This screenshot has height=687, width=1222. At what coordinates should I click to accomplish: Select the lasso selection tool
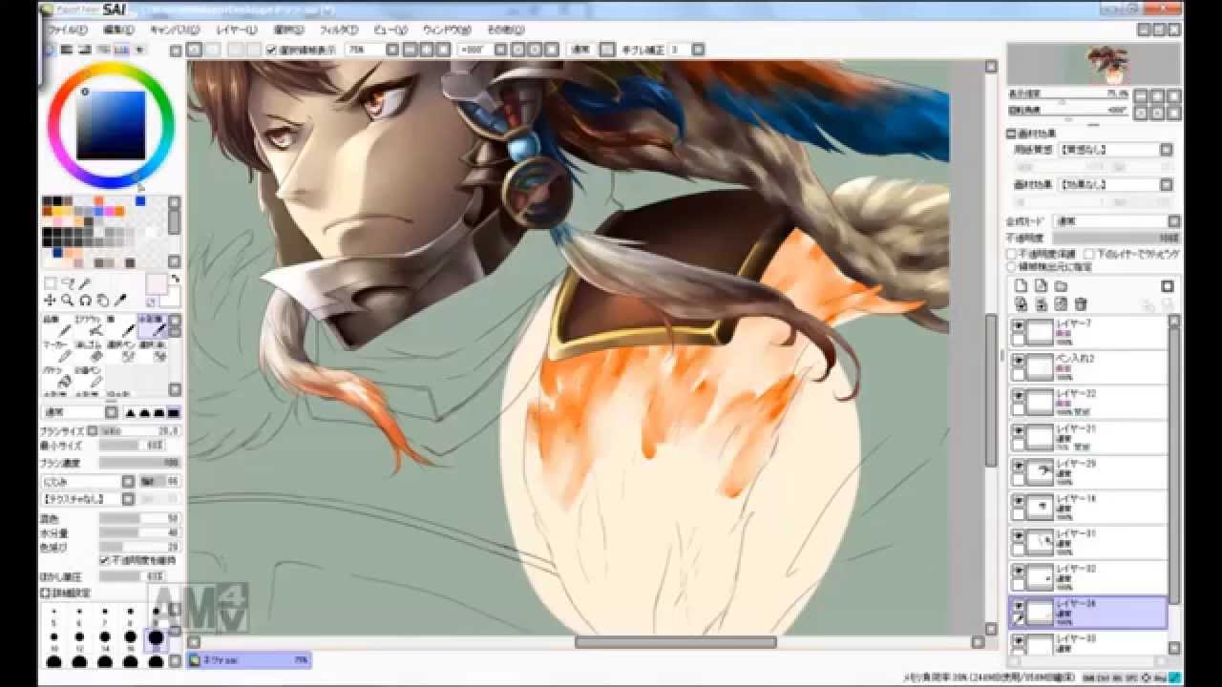click(x=68, y=283)
